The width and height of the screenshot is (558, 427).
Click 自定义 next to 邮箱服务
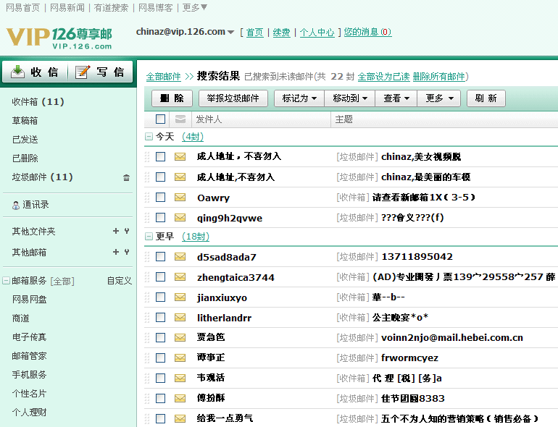pos(120,281)
